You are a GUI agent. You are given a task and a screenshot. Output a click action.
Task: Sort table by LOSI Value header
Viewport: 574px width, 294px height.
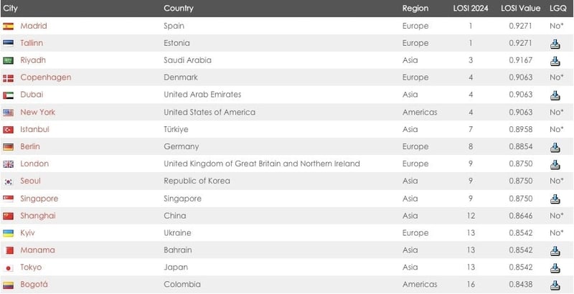pos(520,9)
